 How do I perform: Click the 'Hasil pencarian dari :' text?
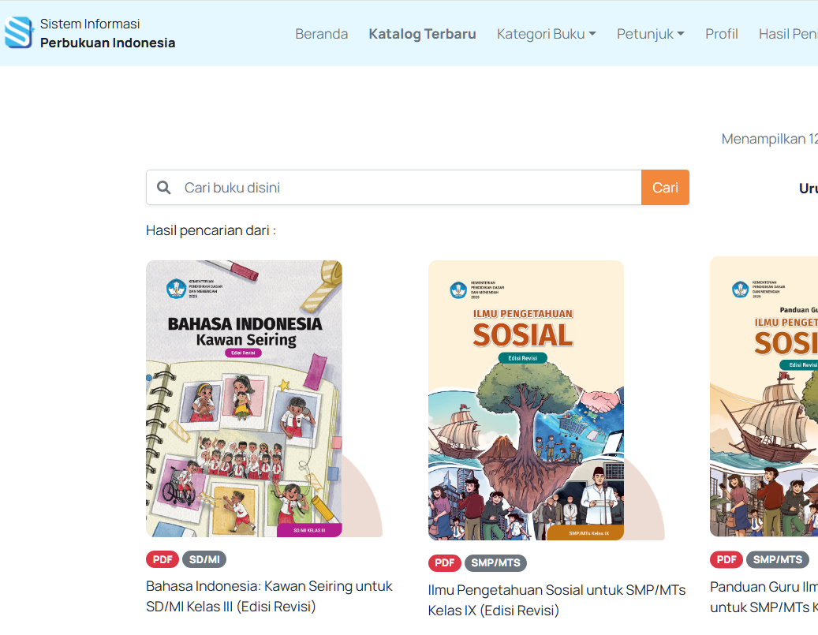coord(211,230)
